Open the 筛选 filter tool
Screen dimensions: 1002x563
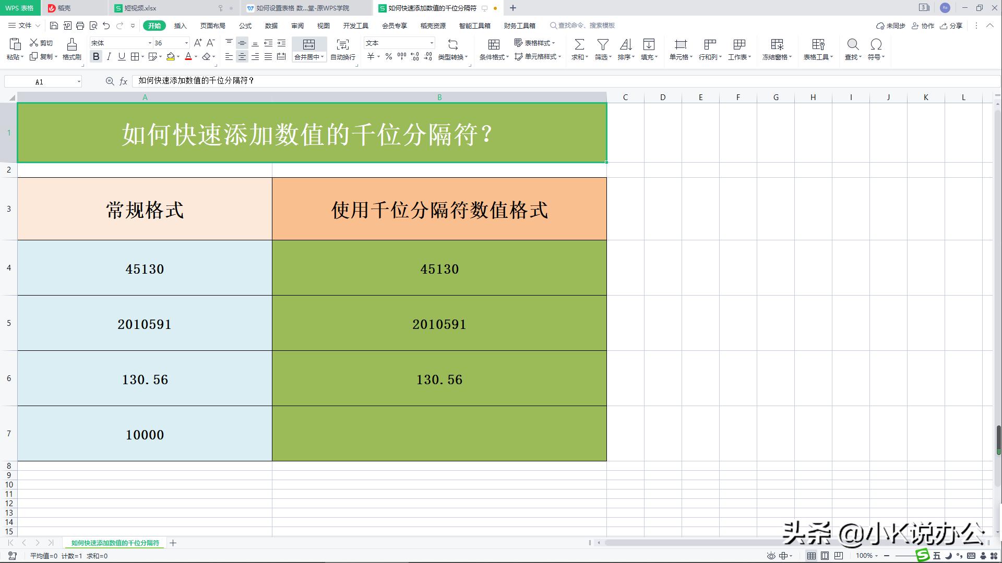[601, 50]
